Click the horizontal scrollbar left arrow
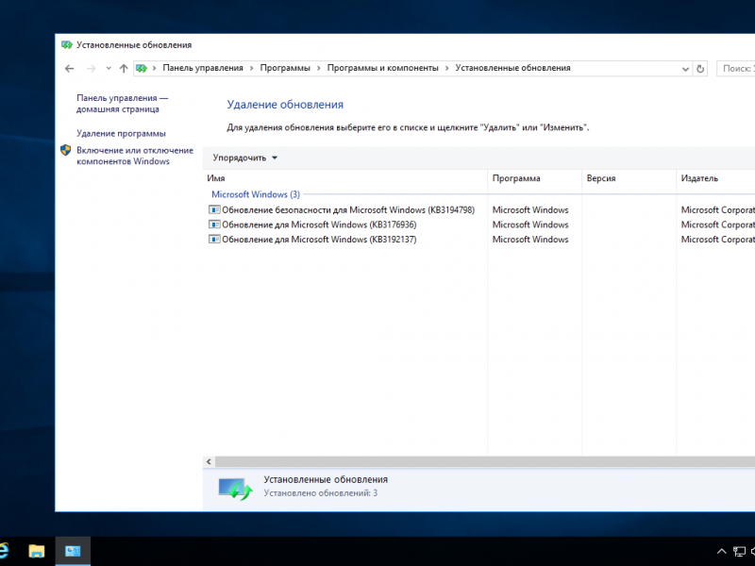This screenshot has width=755, height=566. click(209, 462)
